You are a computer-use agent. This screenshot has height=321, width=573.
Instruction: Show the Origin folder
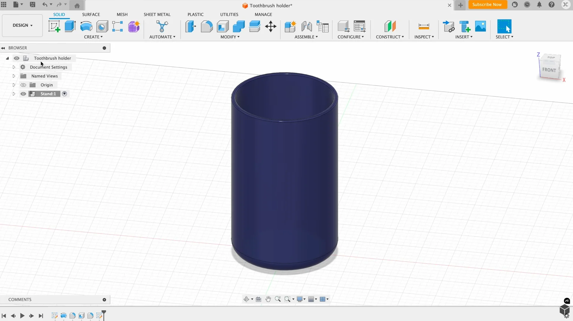click(x=23, y=85)
